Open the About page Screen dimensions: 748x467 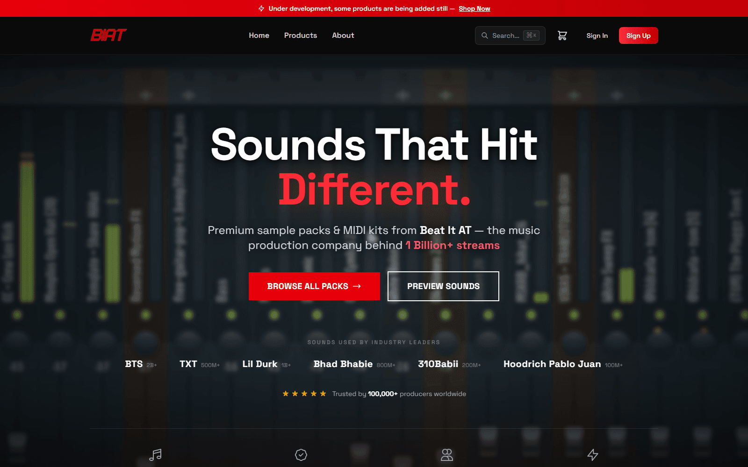click(343, 35)
